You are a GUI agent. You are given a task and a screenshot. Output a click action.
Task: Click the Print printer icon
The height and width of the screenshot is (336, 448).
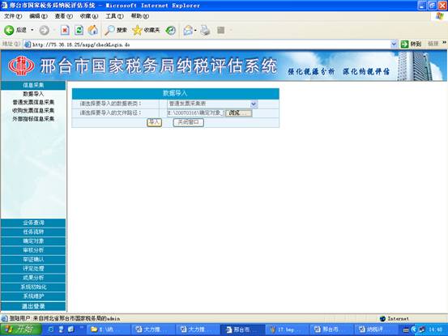point(205,30)
